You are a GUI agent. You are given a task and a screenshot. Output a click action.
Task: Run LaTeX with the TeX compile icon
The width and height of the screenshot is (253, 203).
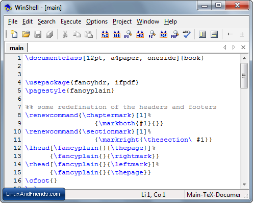pos(105,34)
